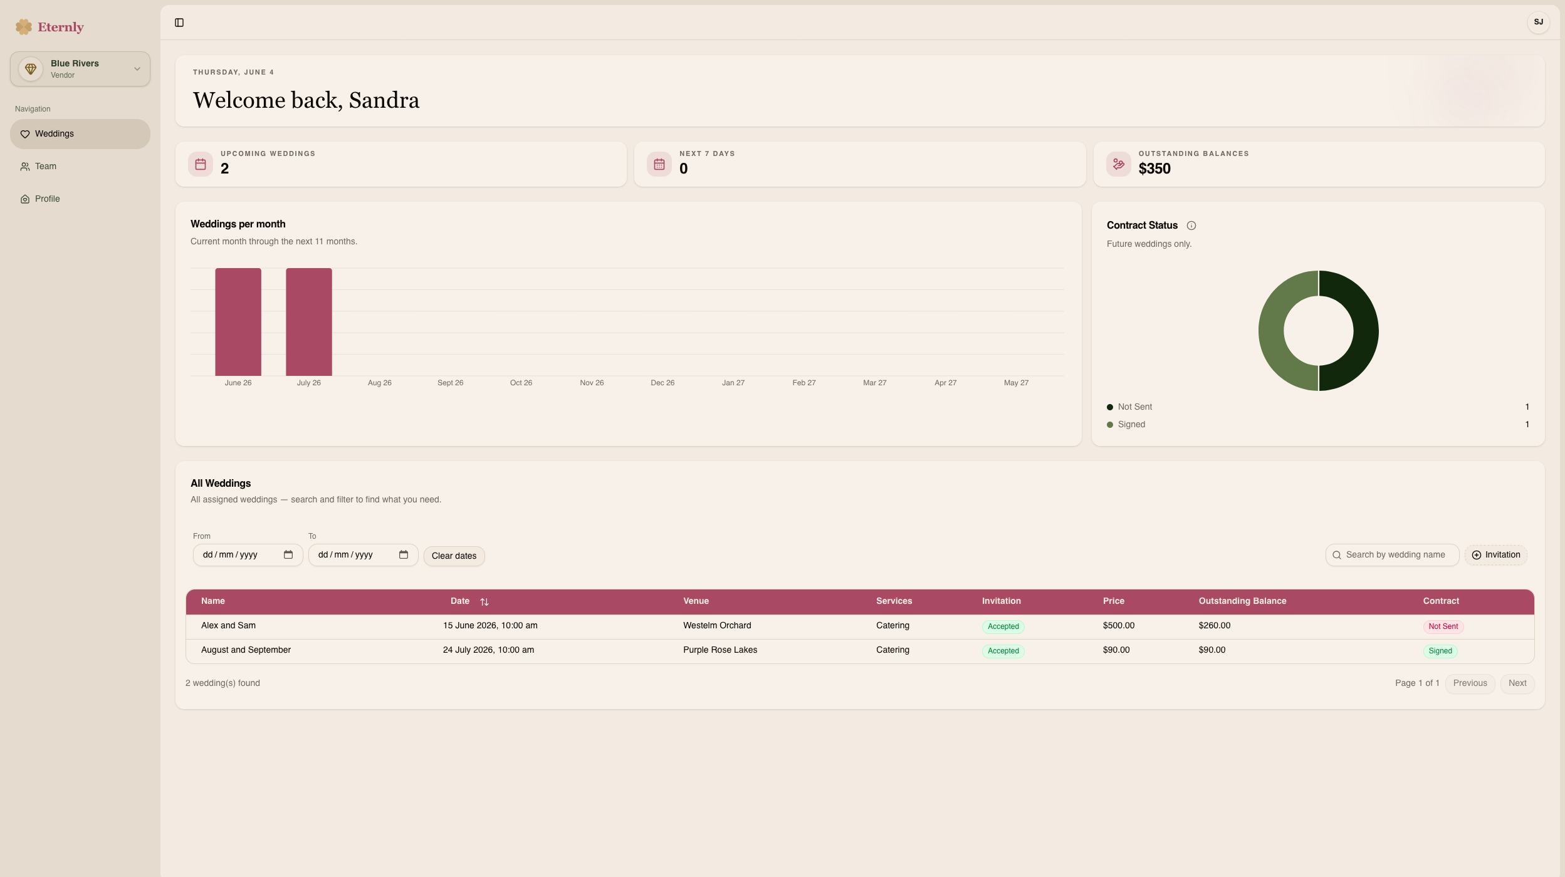The image size is (1565, 877).
Task: Toggle the sidebar panel icon
Action: [x=179, y=23]
